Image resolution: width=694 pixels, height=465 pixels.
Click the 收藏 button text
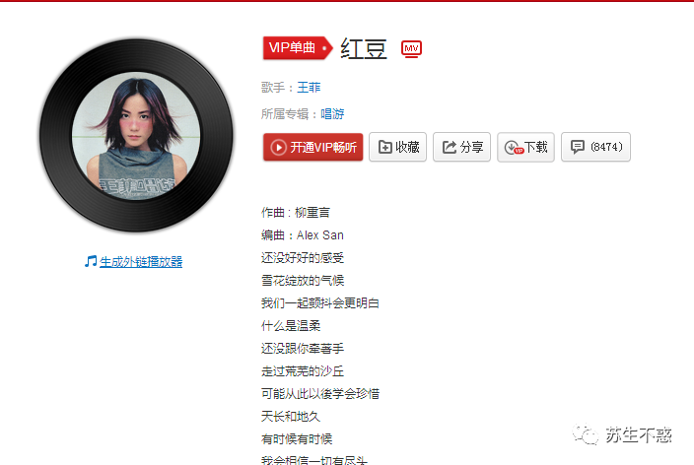click(407, 147)
